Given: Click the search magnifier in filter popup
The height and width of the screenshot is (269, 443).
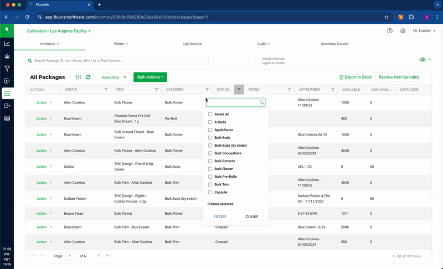Looking at the screenshot, I should click(x=261, y=102).
